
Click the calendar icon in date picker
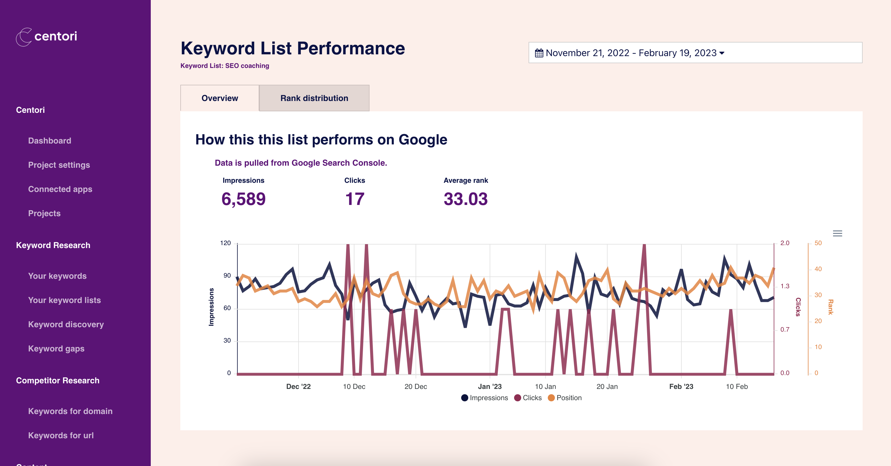coord(539,53)
